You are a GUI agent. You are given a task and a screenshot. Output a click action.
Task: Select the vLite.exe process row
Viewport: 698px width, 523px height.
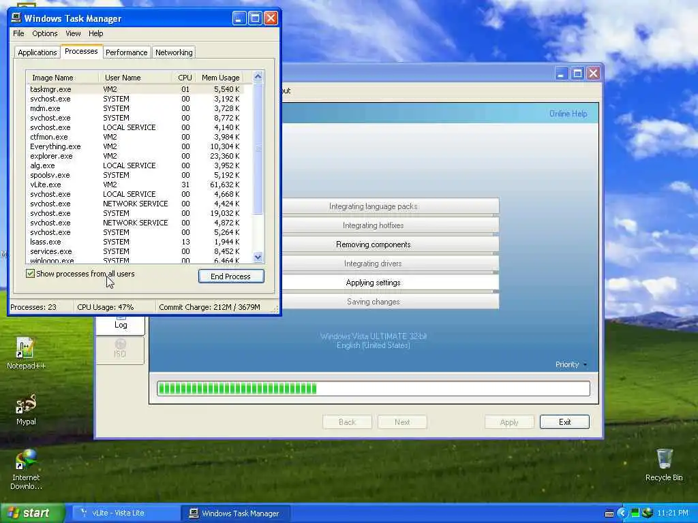[x=135, y=185]
